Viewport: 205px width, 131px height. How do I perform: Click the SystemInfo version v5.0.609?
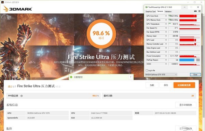(x=31, y=118)
